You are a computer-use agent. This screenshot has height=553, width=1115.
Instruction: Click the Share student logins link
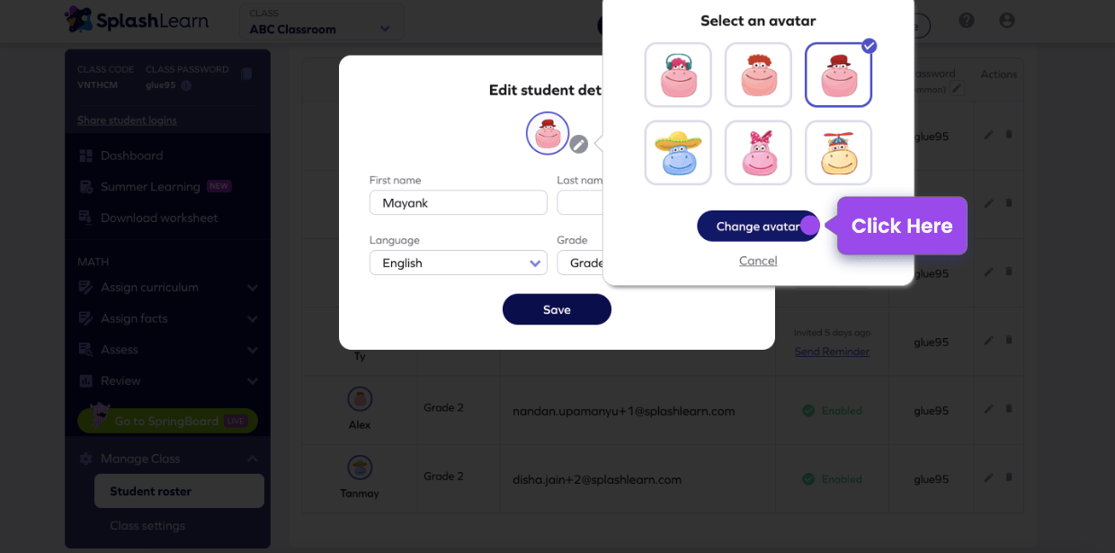[126, 120]
